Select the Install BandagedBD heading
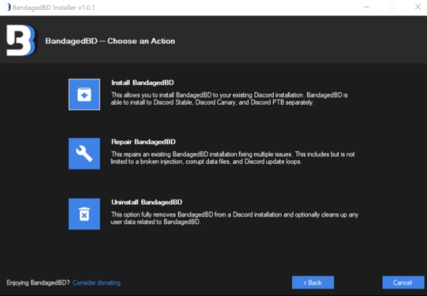Screen dimensions: 427x296 click(142, 83)
